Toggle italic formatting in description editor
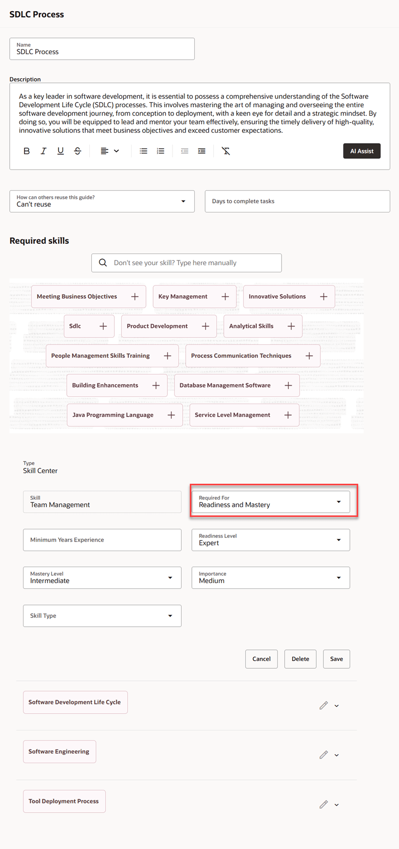This screenshot has height=849, width=399. click(43, 151)
